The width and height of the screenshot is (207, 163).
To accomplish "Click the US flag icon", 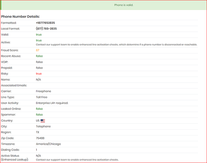I will point(43,121).
